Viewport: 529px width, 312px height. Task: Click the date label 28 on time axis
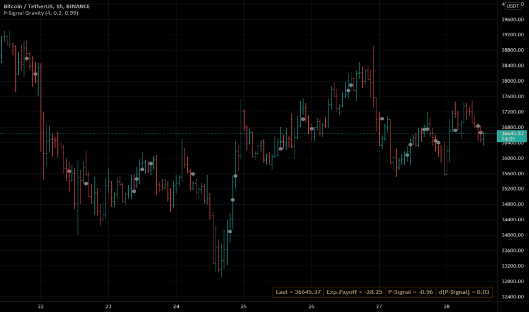coord(447,306)
